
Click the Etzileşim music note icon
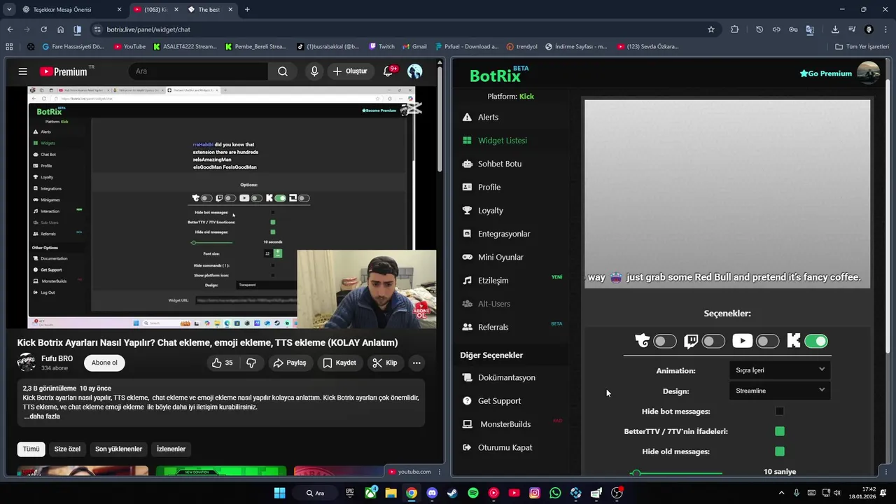point(467,280)
